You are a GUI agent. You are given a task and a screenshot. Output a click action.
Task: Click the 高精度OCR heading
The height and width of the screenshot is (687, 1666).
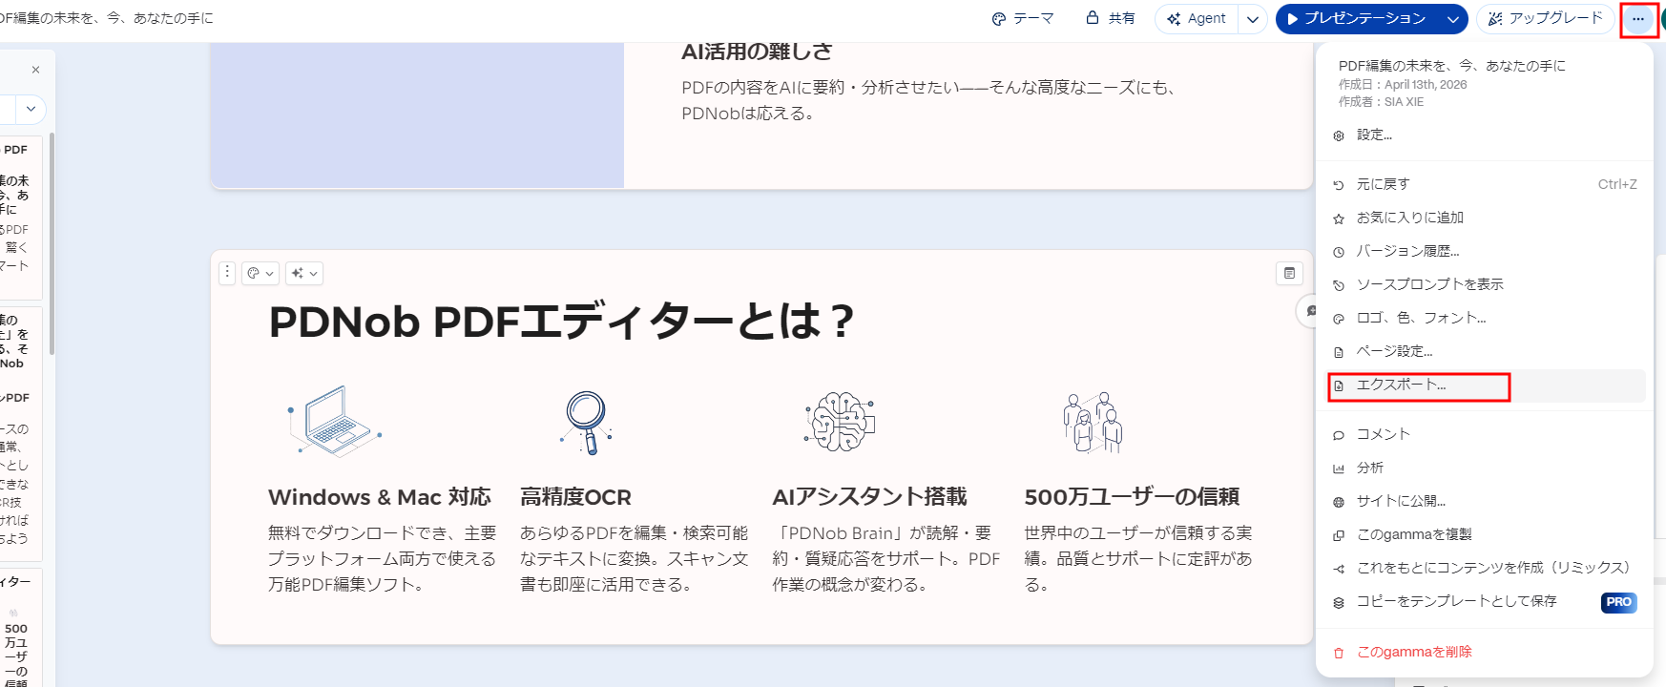[575, 497]
